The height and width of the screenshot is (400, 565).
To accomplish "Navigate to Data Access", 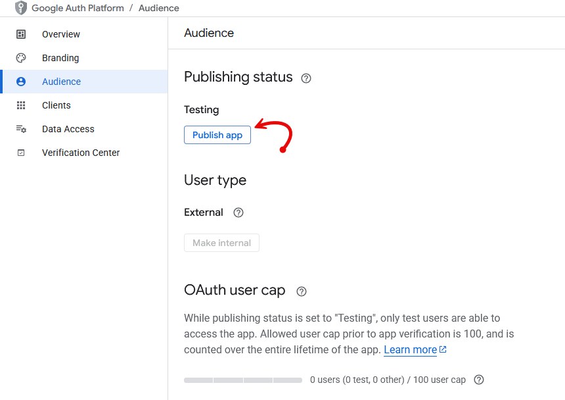I will click(x=85, y=129).
